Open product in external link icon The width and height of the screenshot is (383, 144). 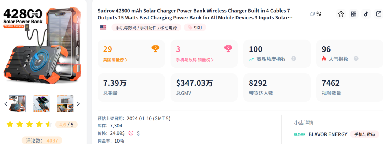378,14
